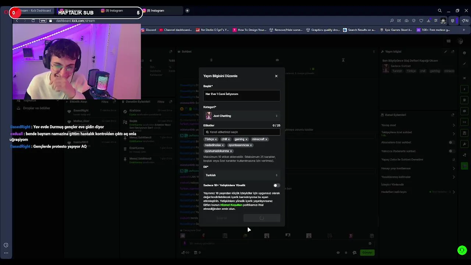Open the Hizmet Koşulları link
Image resolution: width=471 pixels, height=265 pixels.
coord(231,205)
